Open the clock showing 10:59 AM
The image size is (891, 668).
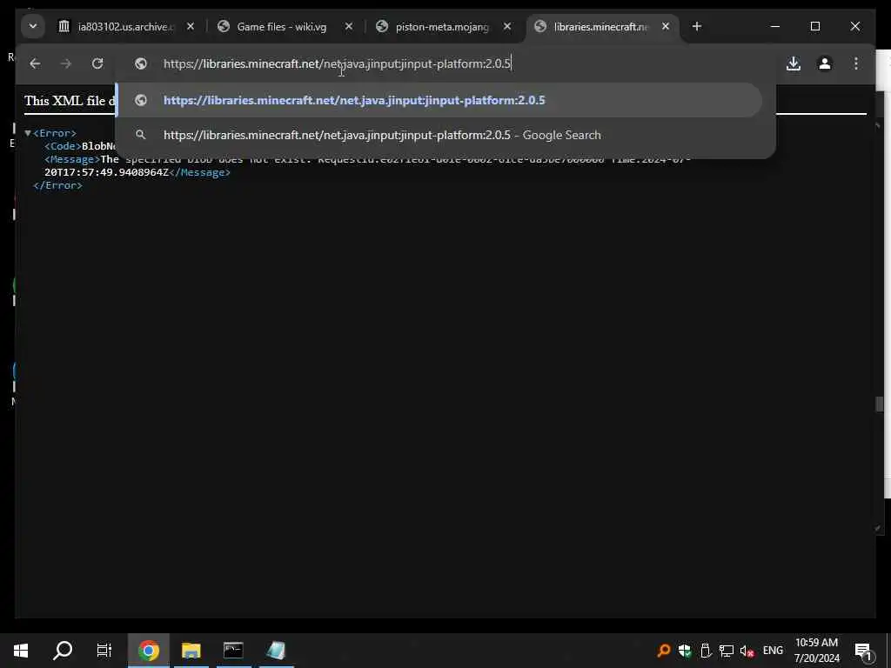coord(816,651)
